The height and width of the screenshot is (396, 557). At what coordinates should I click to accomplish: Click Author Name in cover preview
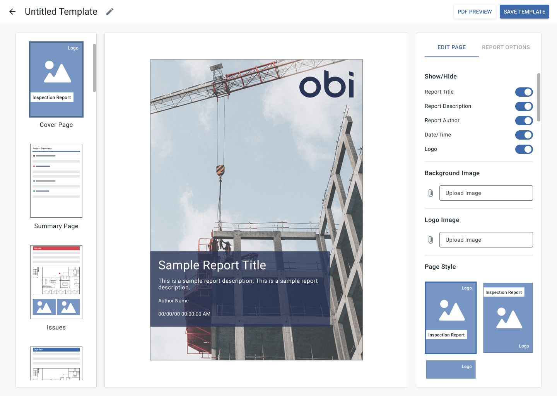[173, 300]
